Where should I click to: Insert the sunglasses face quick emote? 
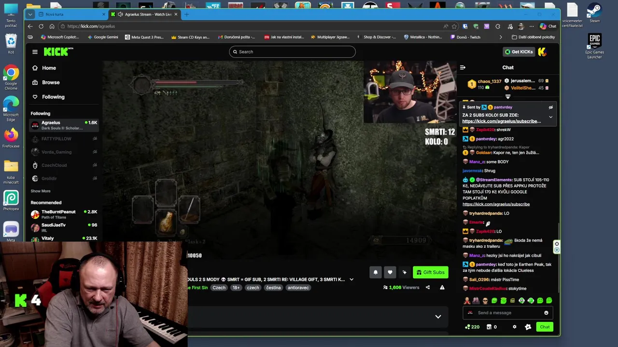pyautogui.click(x=485, y=301)
